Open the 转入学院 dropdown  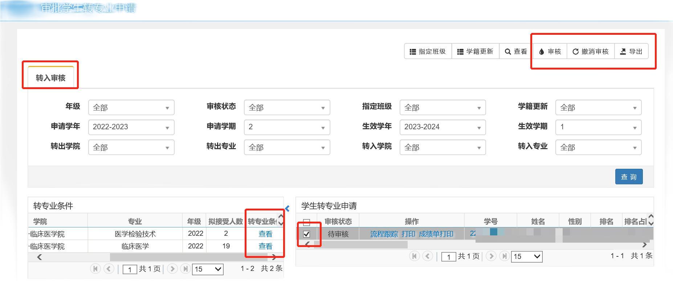[x=442, y=147]
